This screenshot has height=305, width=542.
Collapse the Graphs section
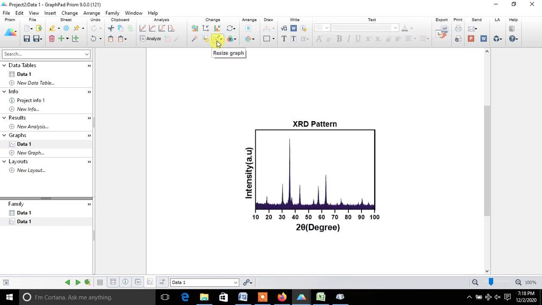tap(4, 135)
